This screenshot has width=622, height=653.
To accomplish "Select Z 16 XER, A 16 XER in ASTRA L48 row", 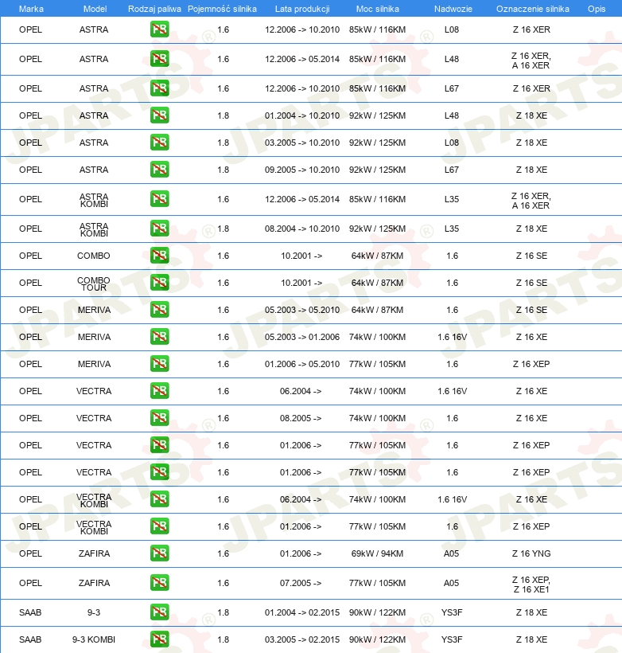I will (531, 61).
